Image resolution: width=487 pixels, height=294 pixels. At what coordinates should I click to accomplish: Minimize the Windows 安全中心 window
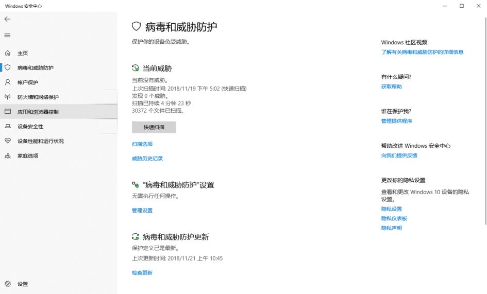tap(445, 6)
